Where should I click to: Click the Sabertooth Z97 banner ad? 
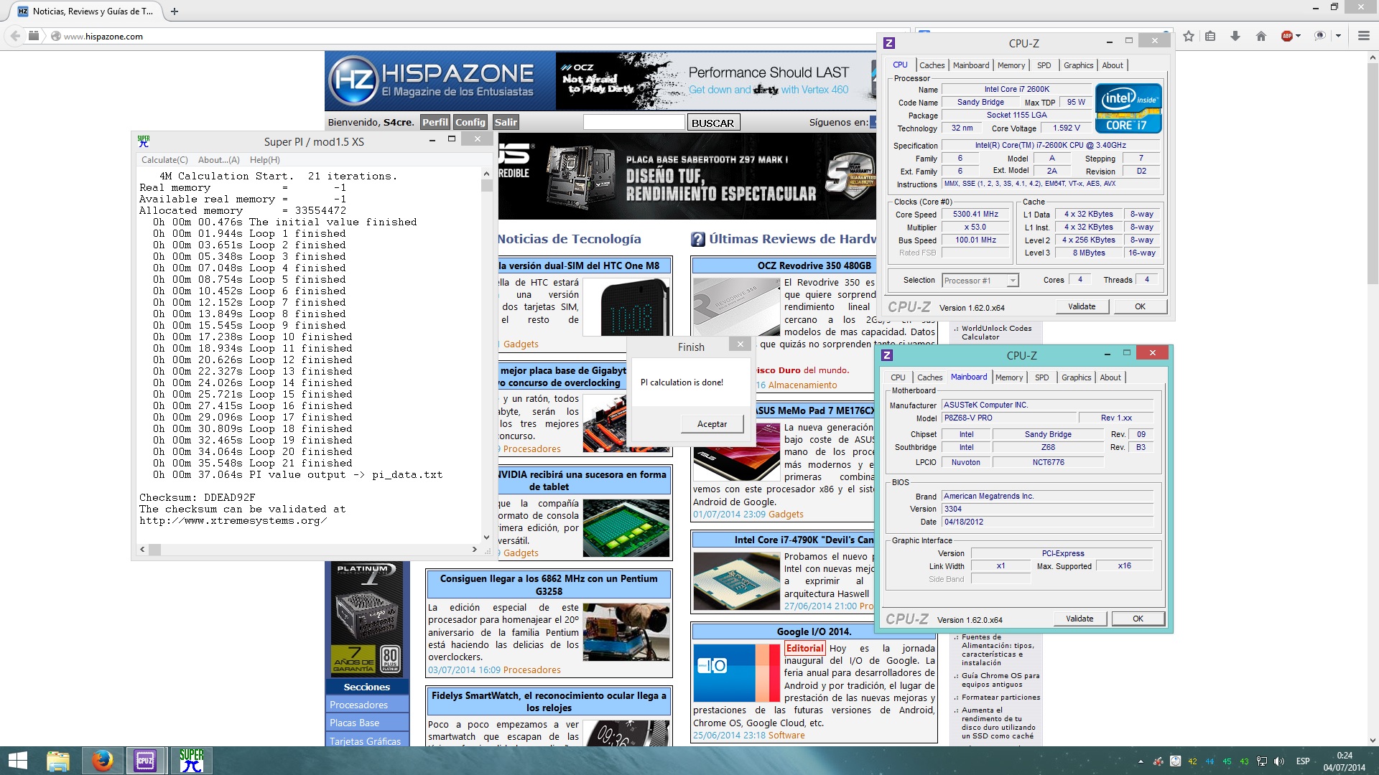687,177
